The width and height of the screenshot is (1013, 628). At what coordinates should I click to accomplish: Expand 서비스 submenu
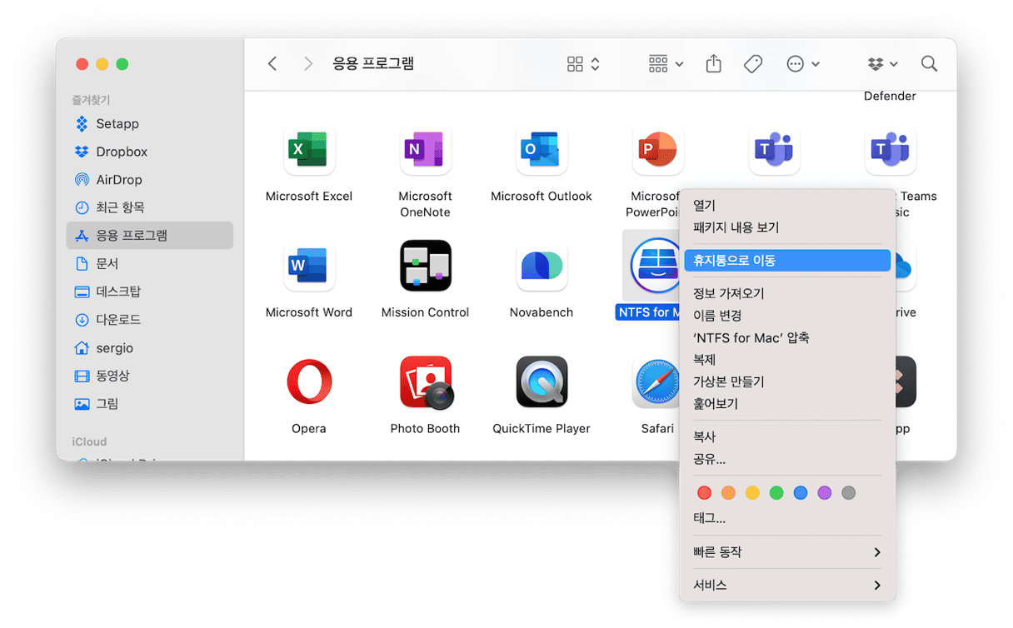787,586
